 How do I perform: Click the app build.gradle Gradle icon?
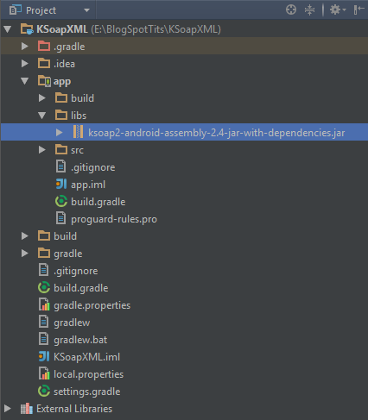(61, 201)
